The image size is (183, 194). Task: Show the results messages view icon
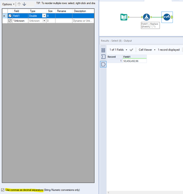click(x=103, y=50)
